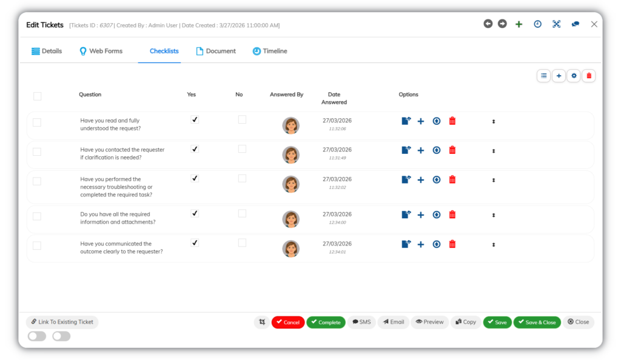Switch to the Timeline tab
This screenshot has height=360, width=621.
270,51
